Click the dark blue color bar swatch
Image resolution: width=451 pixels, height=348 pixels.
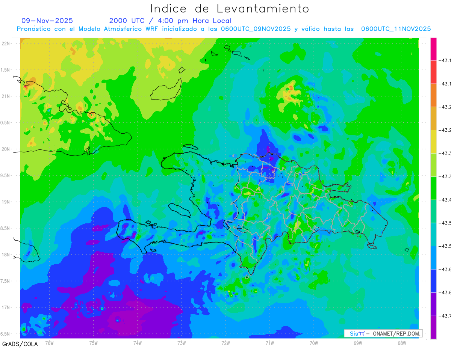tap(433, 281)
